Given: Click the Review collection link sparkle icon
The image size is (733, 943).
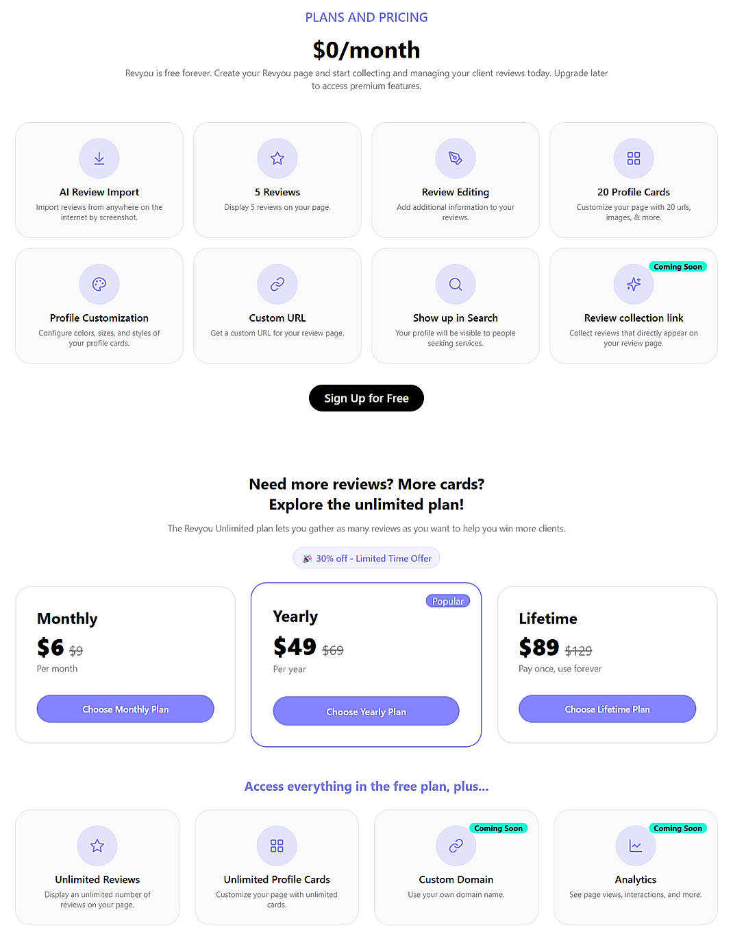Looking at the screenshot, I should (x=634, y=284).
